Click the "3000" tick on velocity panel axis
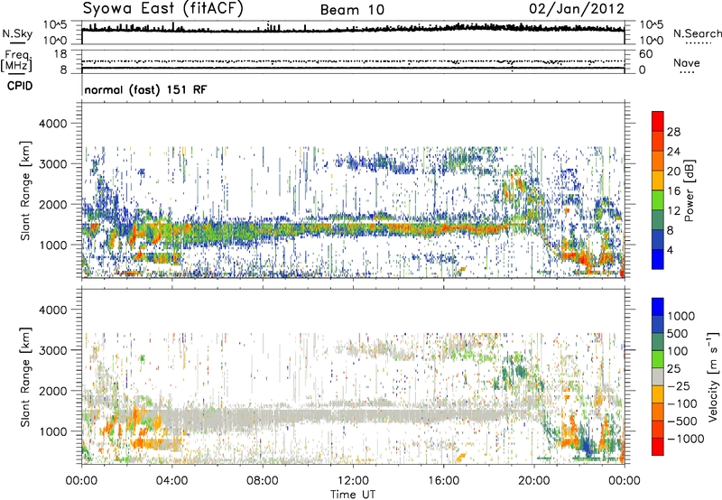This screenshot has height=500, width=722. 52,350
